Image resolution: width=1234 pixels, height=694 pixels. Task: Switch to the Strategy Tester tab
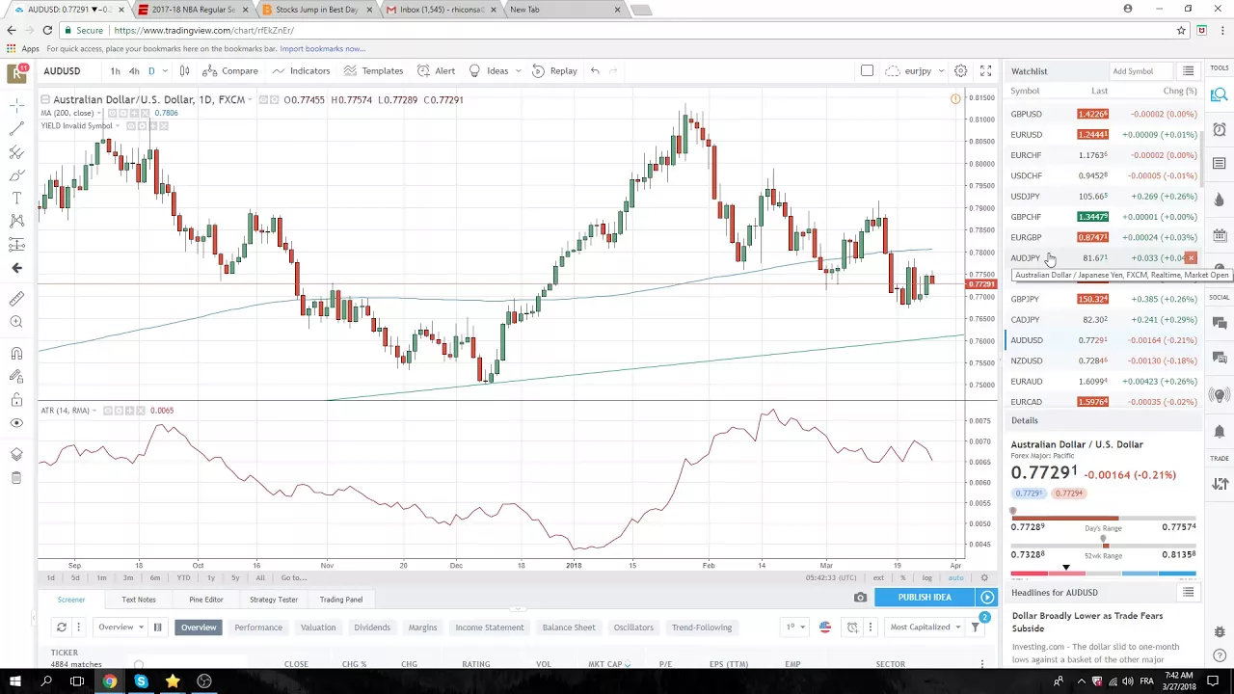click(x=274, y=600)
